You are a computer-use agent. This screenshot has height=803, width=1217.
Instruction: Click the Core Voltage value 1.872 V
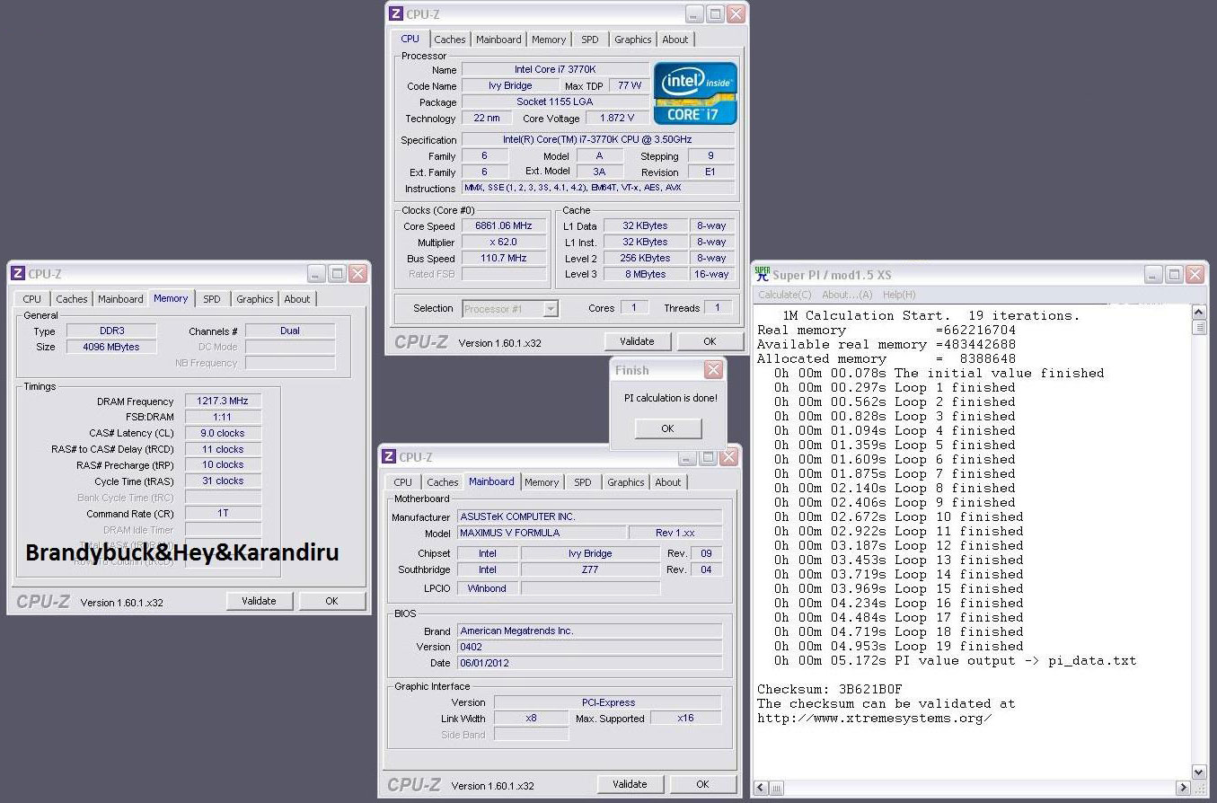pos(617,119)
